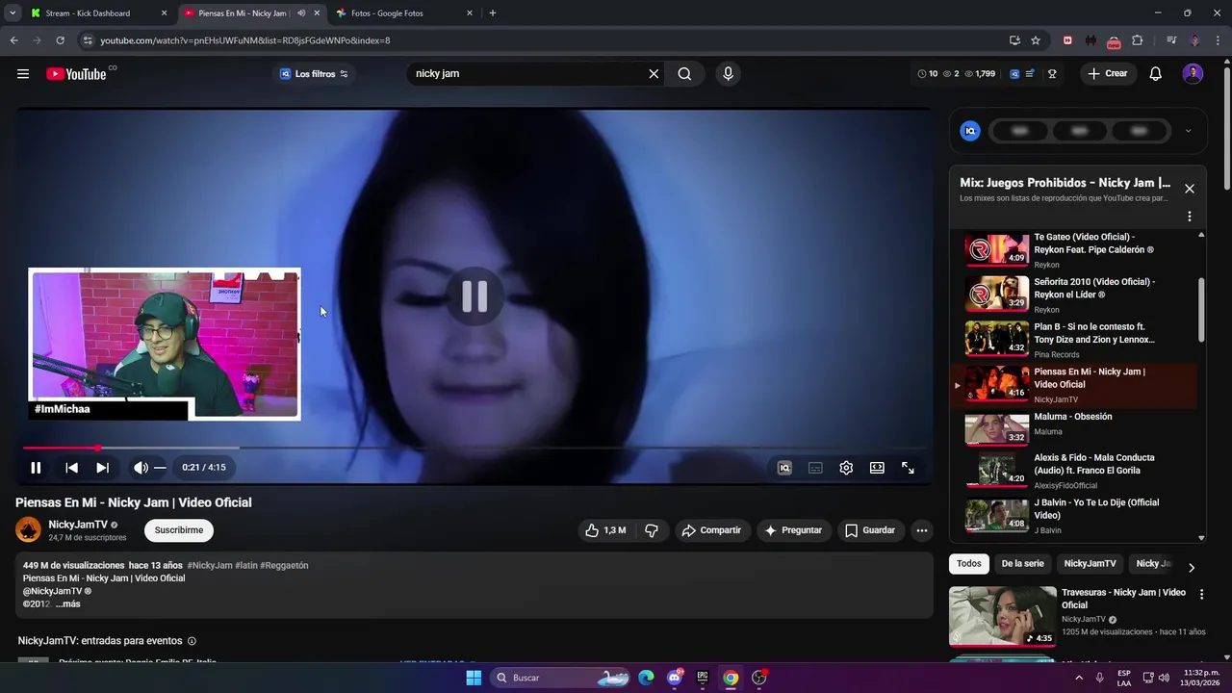Seek on the red video progress bar
Viewport: 1232px width, 693px height.
[475, 448]
